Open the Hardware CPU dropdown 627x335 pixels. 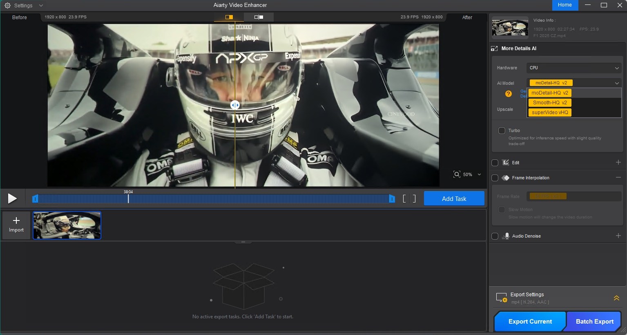tap(574, 68)
